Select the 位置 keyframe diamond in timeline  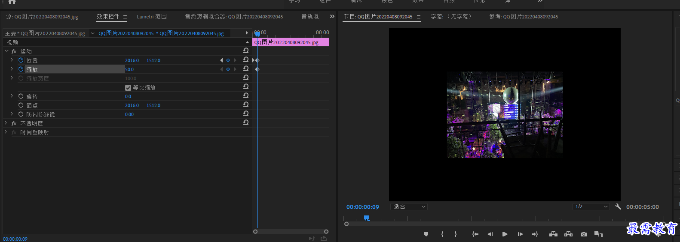point(257,60)
